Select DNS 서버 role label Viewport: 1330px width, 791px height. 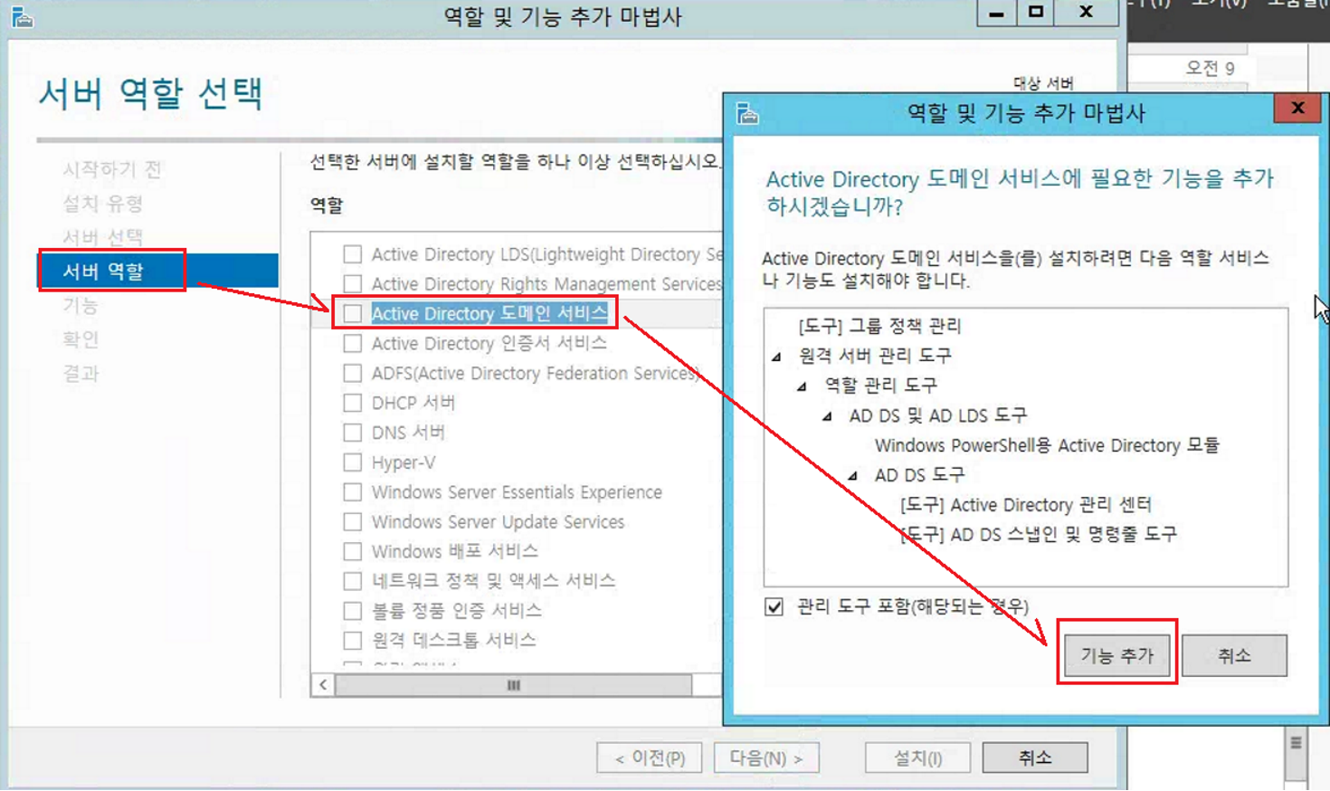click(408, 433)
